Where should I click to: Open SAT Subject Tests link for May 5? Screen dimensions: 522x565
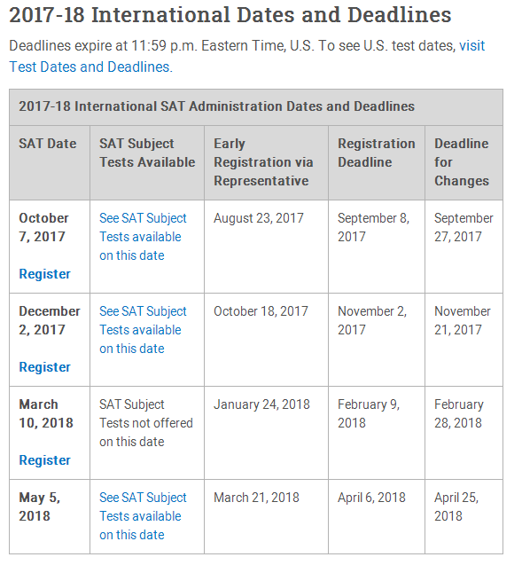[x=143, y=516]
